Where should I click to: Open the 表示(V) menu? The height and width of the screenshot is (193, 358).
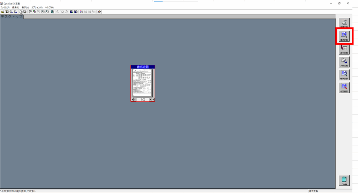[25, 7]
